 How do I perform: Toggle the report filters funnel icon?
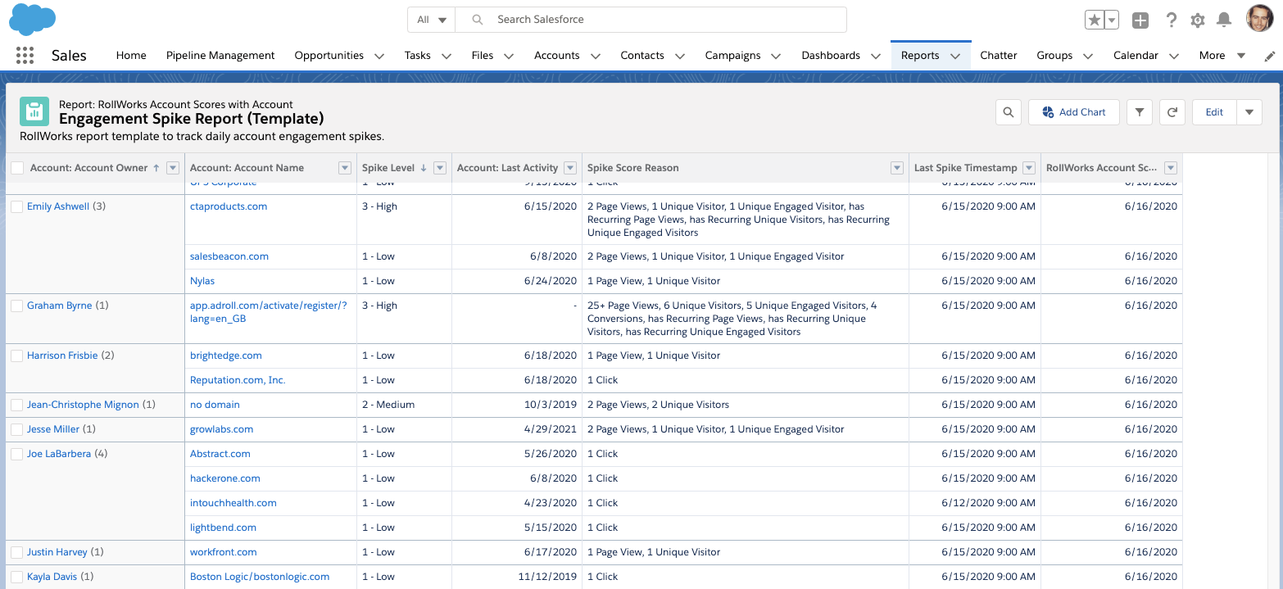click(1140, 112)
